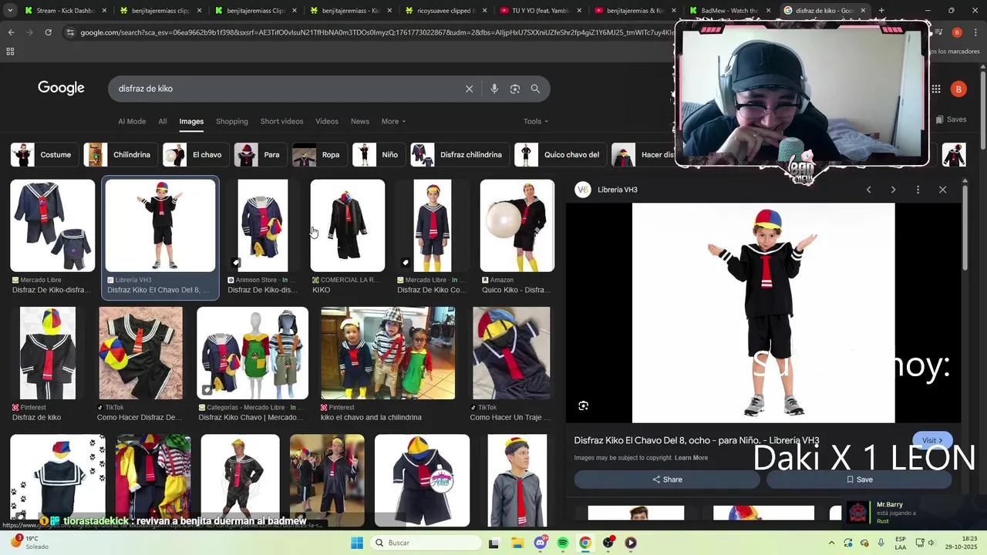
Task: Open the Learn More copyright link
Action: [691, 458]
